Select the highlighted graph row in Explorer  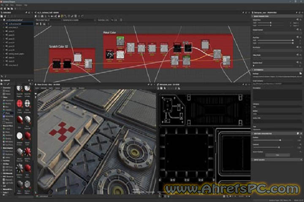[19, 24]
